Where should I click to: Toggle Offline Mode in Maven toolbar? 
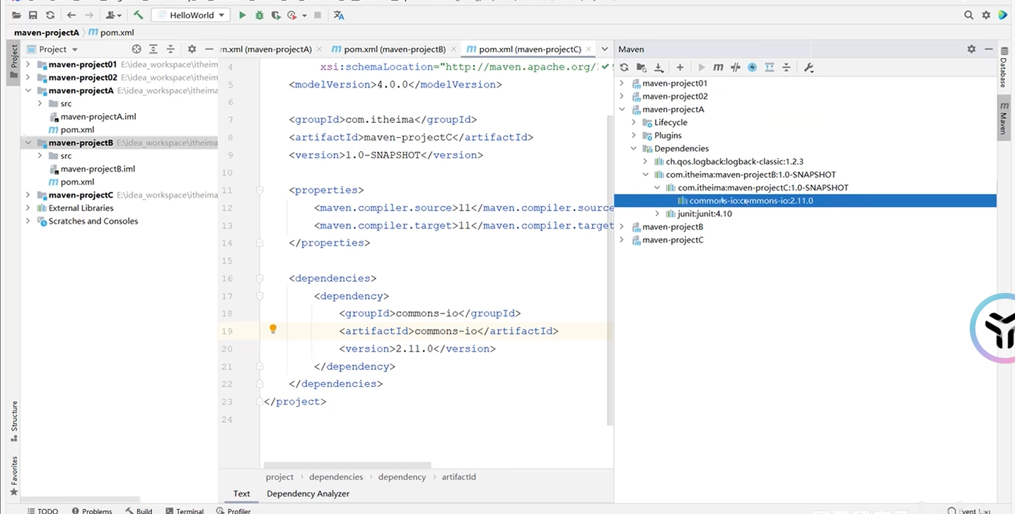pos(735,67)
